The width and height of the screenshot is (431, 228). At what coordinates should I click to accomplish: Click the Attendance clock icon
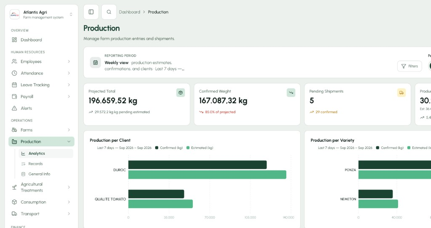(14, 73)
